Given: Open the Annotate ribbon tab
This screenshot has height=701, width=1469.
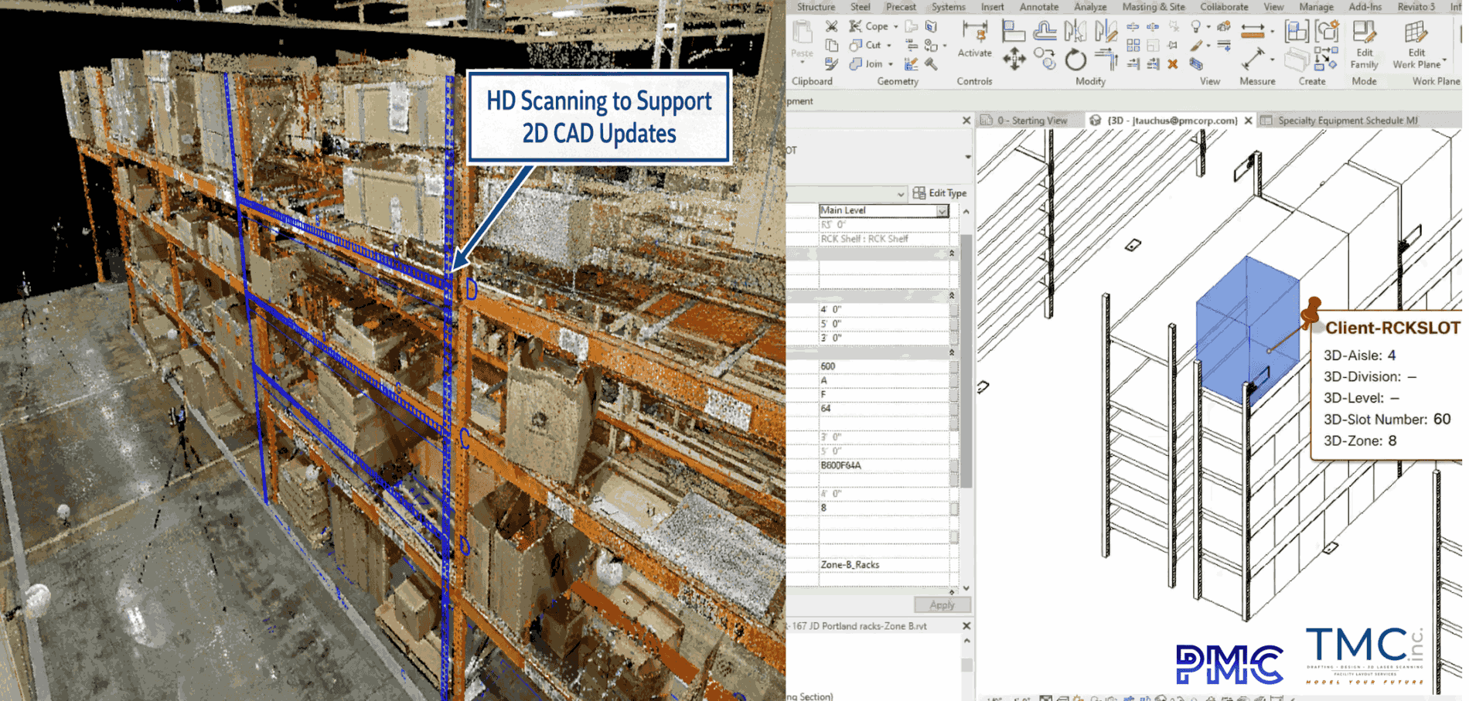Looking at the screenshot, I should coord(1038,7).
